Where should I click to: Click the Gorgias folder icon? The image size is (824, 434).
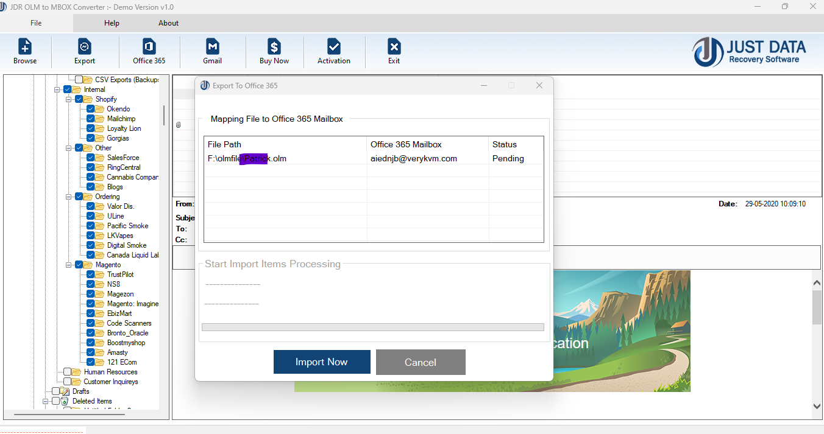[x=100, y=138]
